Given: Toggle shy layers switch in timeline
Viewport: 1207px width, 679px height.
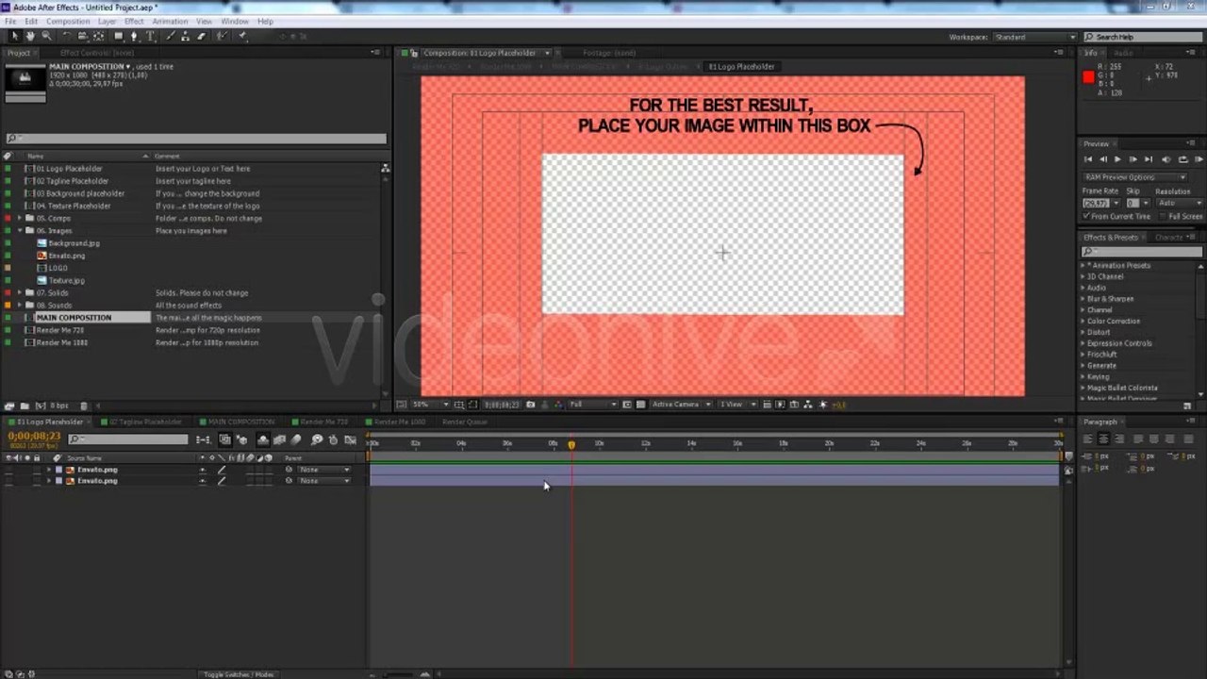Looking at the screenshot, I should pyautogui.click(x=263, y=439).
